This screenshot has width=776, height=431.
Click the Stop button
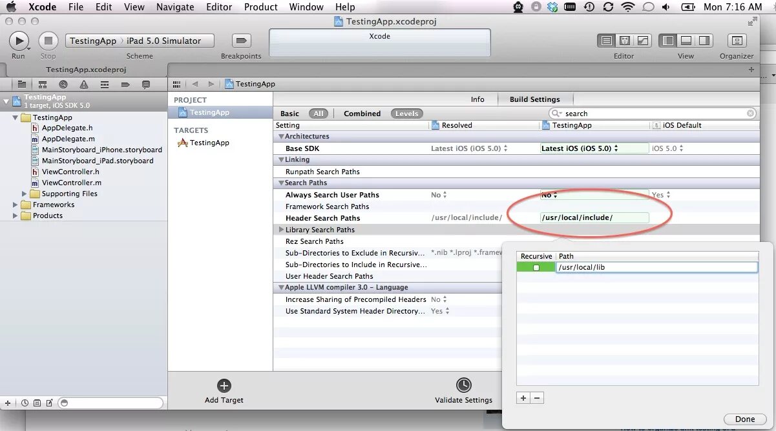pos(48,41)
